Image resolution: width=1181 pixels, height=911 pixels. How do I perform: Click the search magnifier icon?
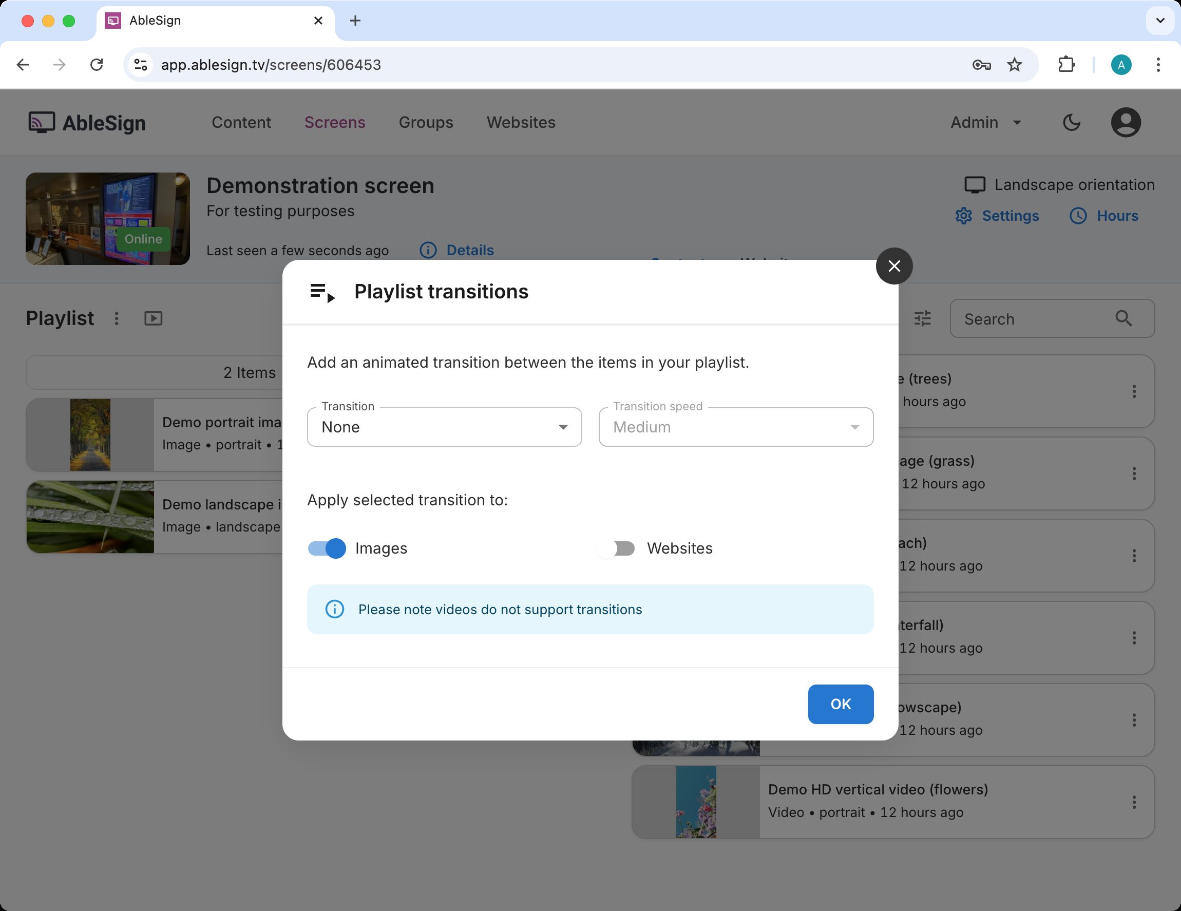[x=1124, y=318]
